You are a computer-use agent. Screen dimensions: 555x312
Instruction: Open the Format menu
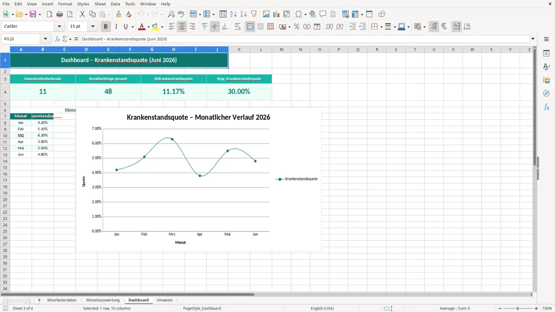65,4
